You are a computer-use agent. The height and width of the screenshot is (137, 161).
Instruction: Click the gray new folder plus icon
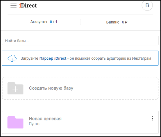pyautogui.click(x=15, y=88)
